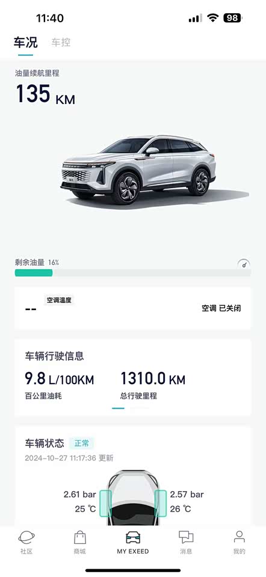
Task: Select the 车况 tab
Action: pyautogui.click(x=25, y=42)
